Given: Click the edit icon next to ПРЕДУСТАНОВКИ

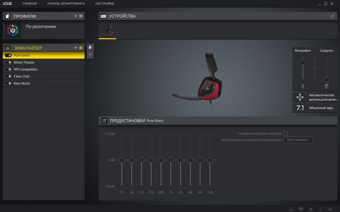Looking at the screenshot, I should [104, 121].
